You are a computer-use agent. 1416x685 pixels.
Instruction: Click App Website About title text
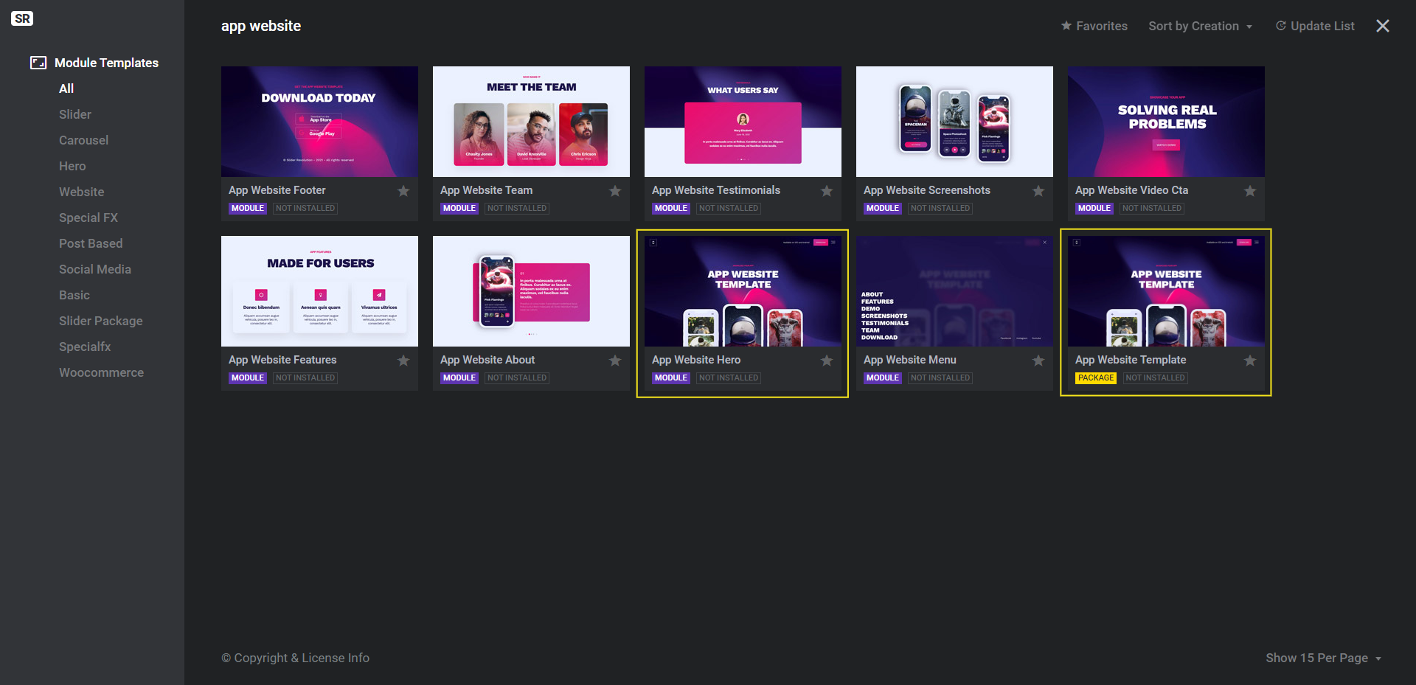pos(487,360)
